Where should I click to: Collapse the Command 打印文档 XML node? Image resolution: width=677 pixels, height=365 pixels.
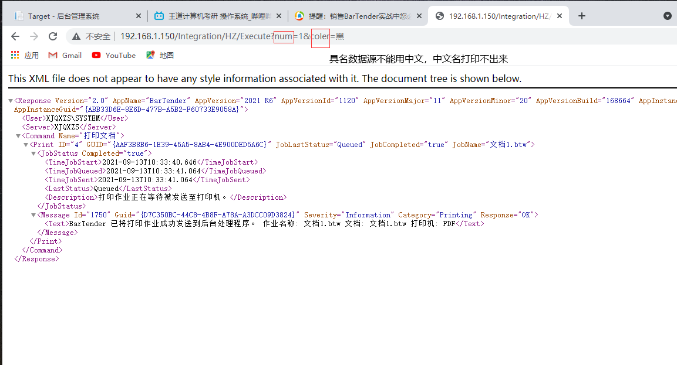pos(18,136)
